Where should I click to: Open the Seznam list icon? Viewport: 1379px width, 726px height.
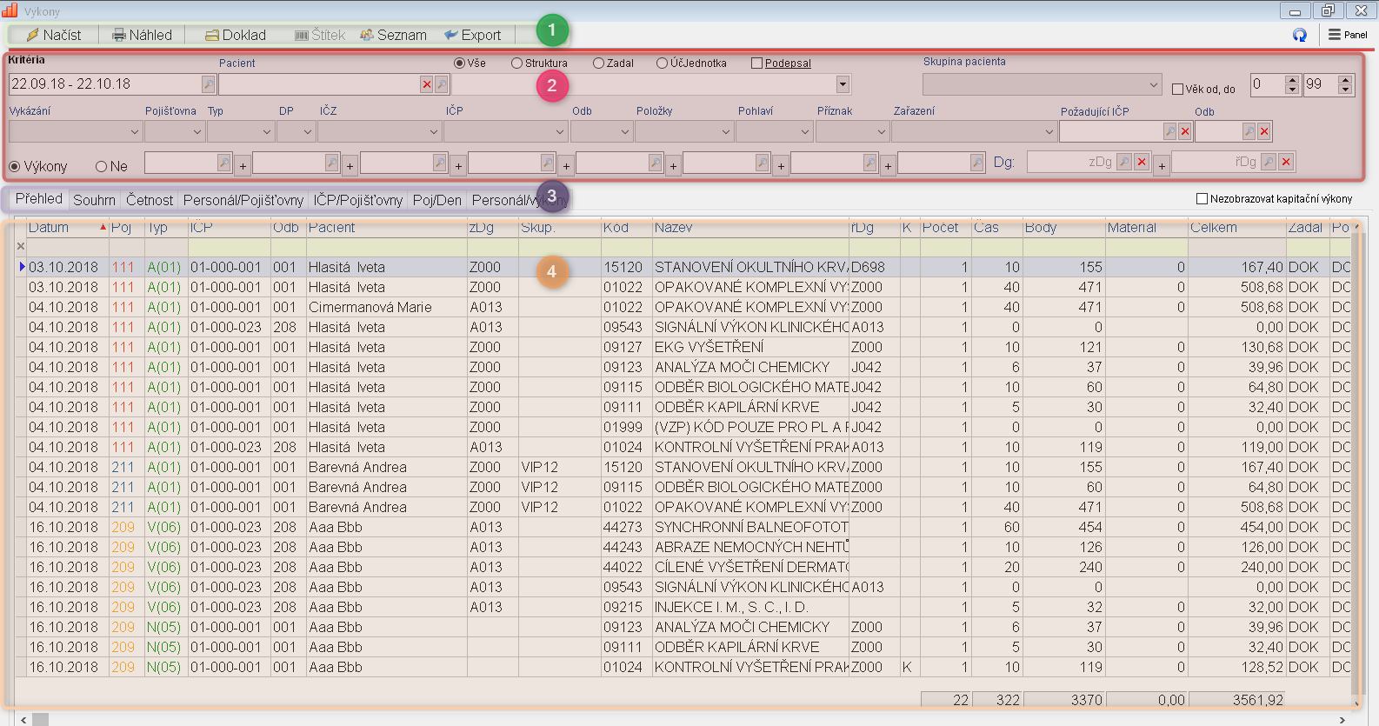[367, 35]
